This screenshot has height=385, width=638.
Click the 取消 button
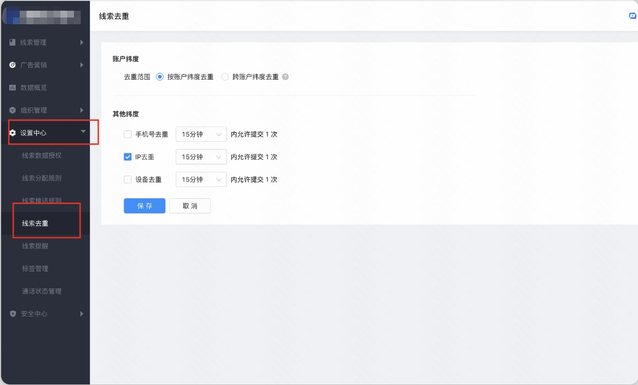pyautogui.click(x=190, y=205)
